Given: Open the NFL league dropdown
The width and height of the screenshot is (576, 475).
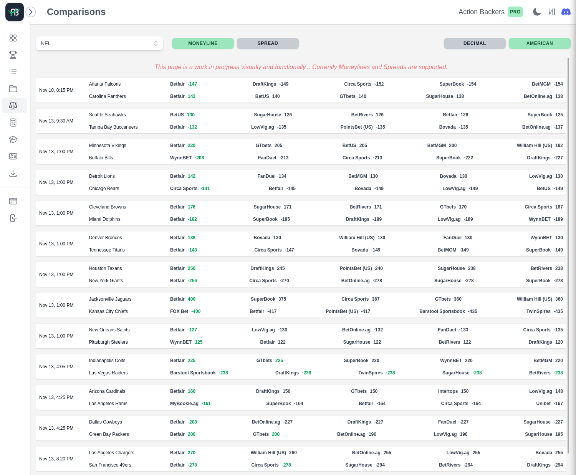Looking at the screenshot, I should point(99,43).
